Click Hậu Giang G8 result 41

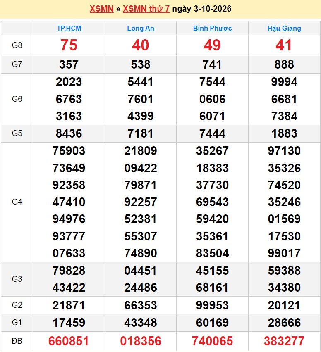pos(284,45)
